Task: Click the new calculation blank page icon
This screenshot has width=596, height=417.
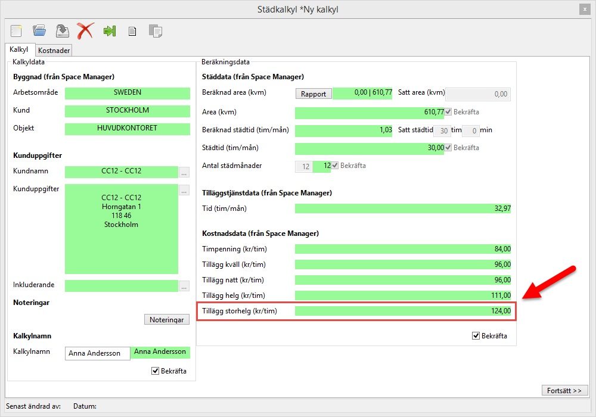Action: pyautogui.click(x=16, y=30)
